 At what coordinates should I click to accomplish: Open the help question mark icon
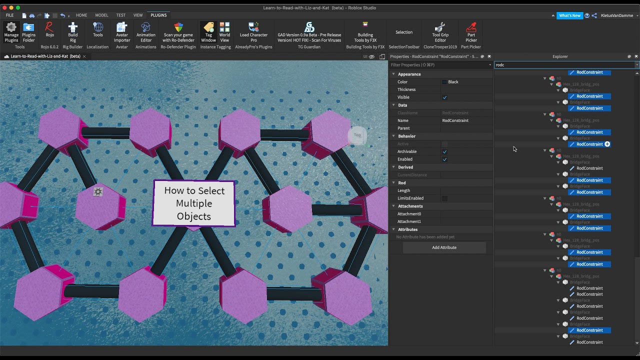point(587,15)
